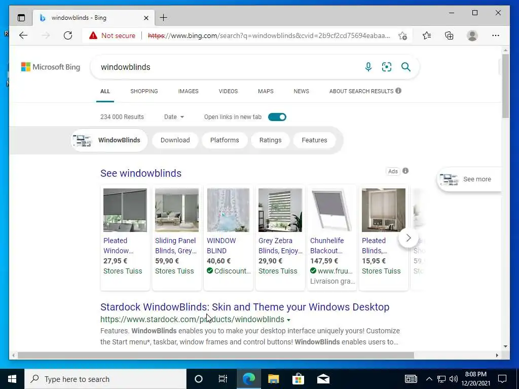Viewport: 519px width, 389px height.
Task: Open the tab actions menu icon
Action: click(x=21, y=18)
